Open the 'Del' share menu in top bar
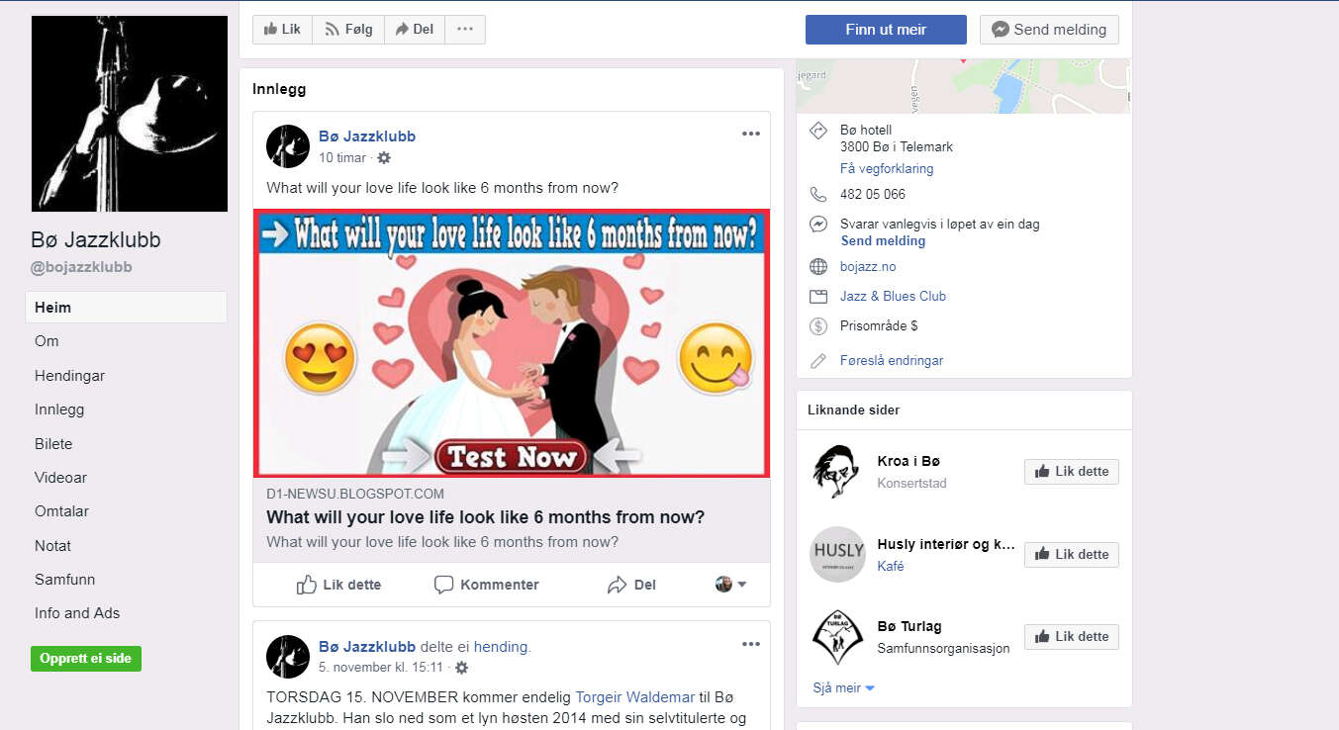Viewport: 1339px width, 730px height. tap(415, 30)
